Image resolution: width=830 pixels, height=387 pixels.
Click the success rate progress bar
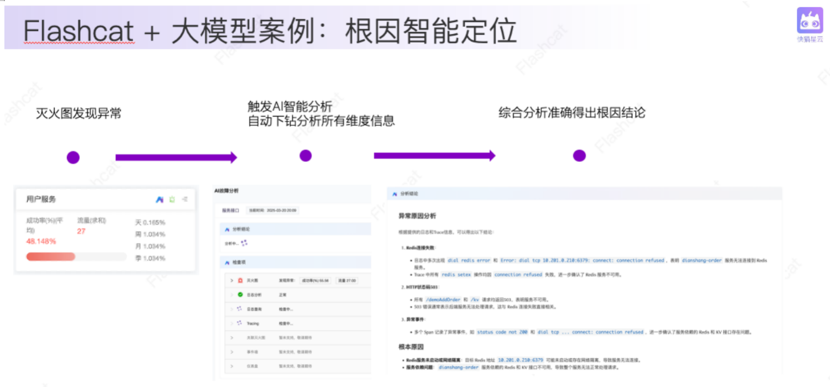[76, 257]
